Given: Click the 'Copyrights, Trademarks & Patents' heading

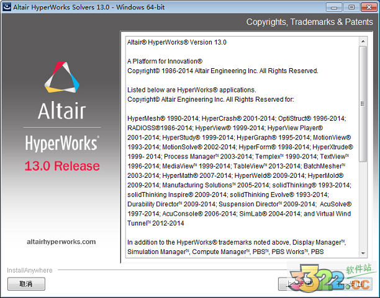Looking at the screenshot, I should 309,22.
